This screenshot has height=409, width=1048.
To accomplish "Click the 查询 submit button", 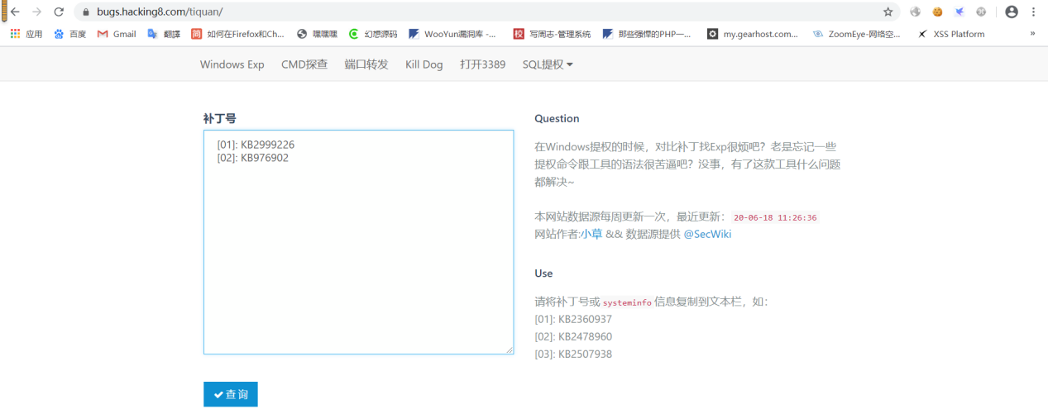I will click(231, 394).
